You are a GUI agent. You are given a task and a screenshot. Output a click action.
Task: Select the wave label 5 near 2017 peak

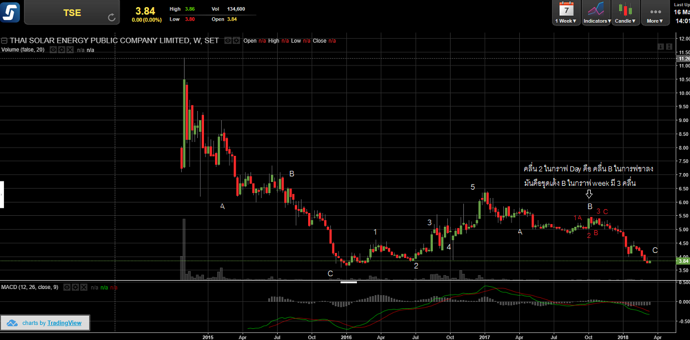point(473,187)
